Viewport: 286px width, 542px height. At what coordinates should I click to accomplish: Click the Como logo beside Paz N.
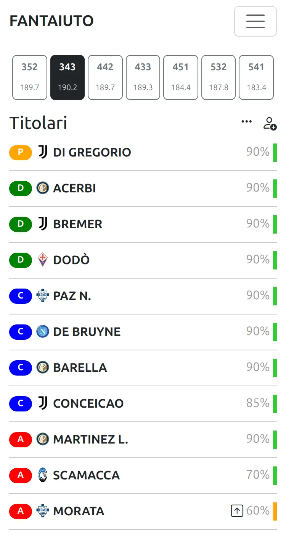[43, 296]
